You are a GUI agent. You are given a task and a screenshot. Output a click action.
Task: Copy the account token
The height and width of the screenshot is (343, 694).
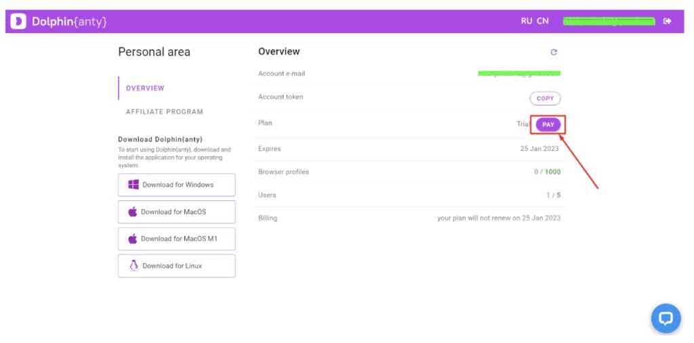pyautogui.click(x=545, y=99)
